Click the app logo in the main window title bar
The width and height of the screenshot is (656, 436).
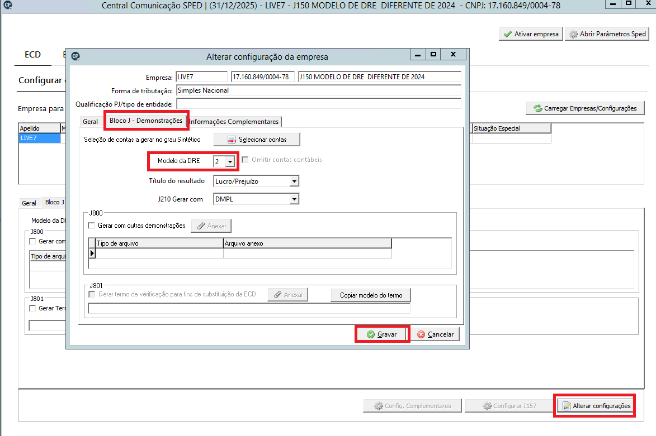pyautogui.click(x=7, y=5)
